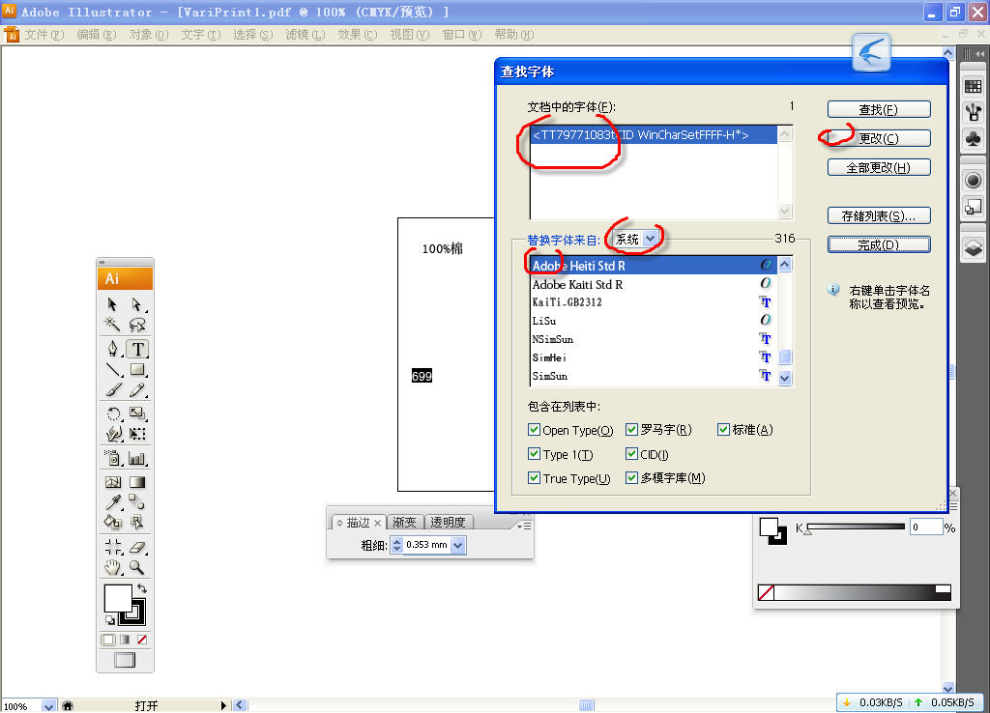
Task: Select the Free Transform tool
Action: 136,434
